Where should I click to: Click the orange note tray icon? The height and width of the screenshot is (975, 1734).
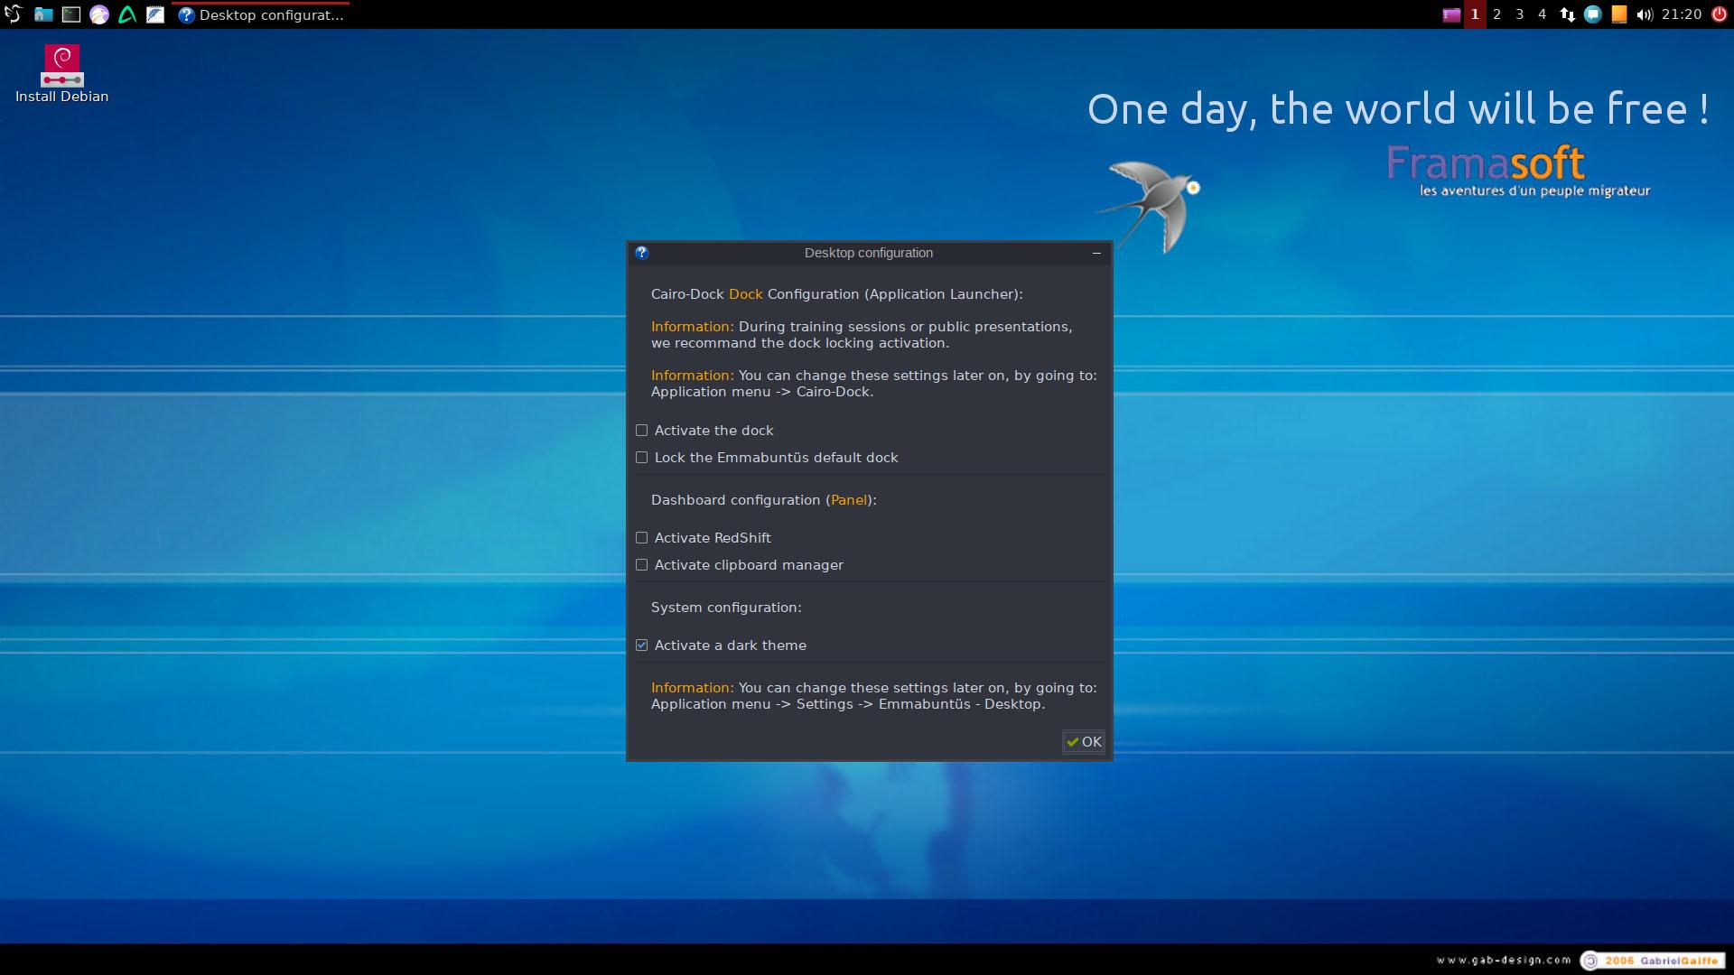coord(1618,14)
